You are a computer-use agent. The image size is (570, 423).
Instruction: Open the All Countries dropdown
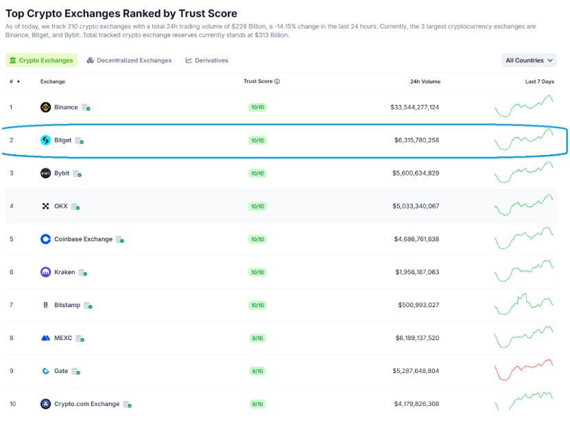pyautogui.click(x=529, y=60)
